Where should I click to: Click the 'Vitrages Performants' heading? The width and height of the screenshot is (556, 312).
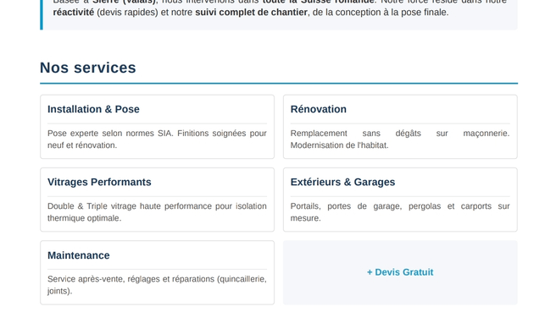coord(99,182)
